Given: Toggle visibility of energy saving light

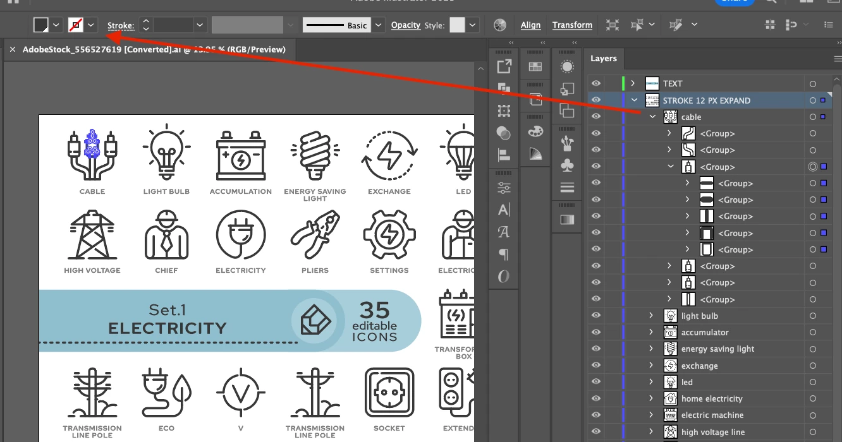Looking at the screenshot, I should pyautogui.click(x=596, y=349).
